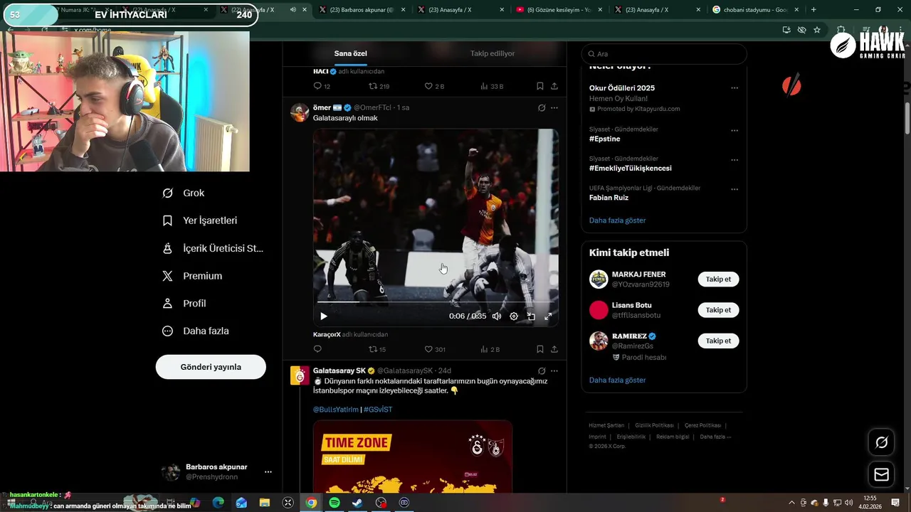The image size is (911, 512).
Task: Bookmark ömer's Galatasaraylı olmak post
Action: coord(539,349)
